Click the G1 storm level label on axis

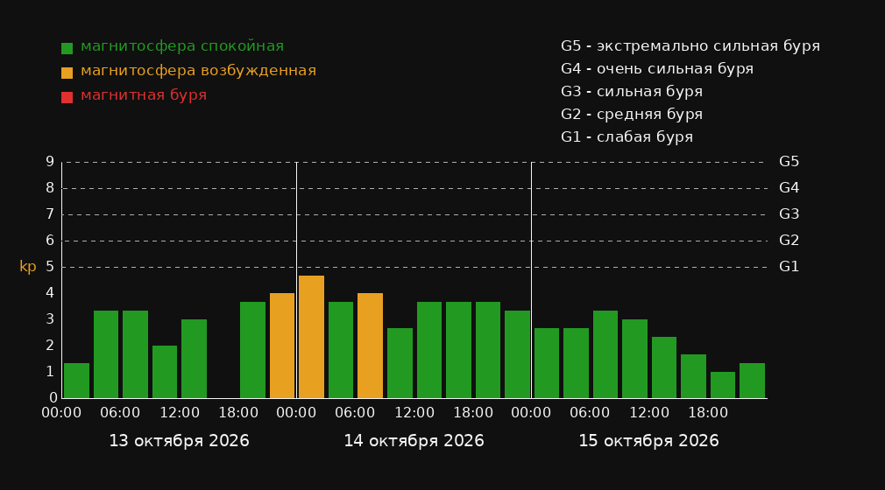coord(789,267)
